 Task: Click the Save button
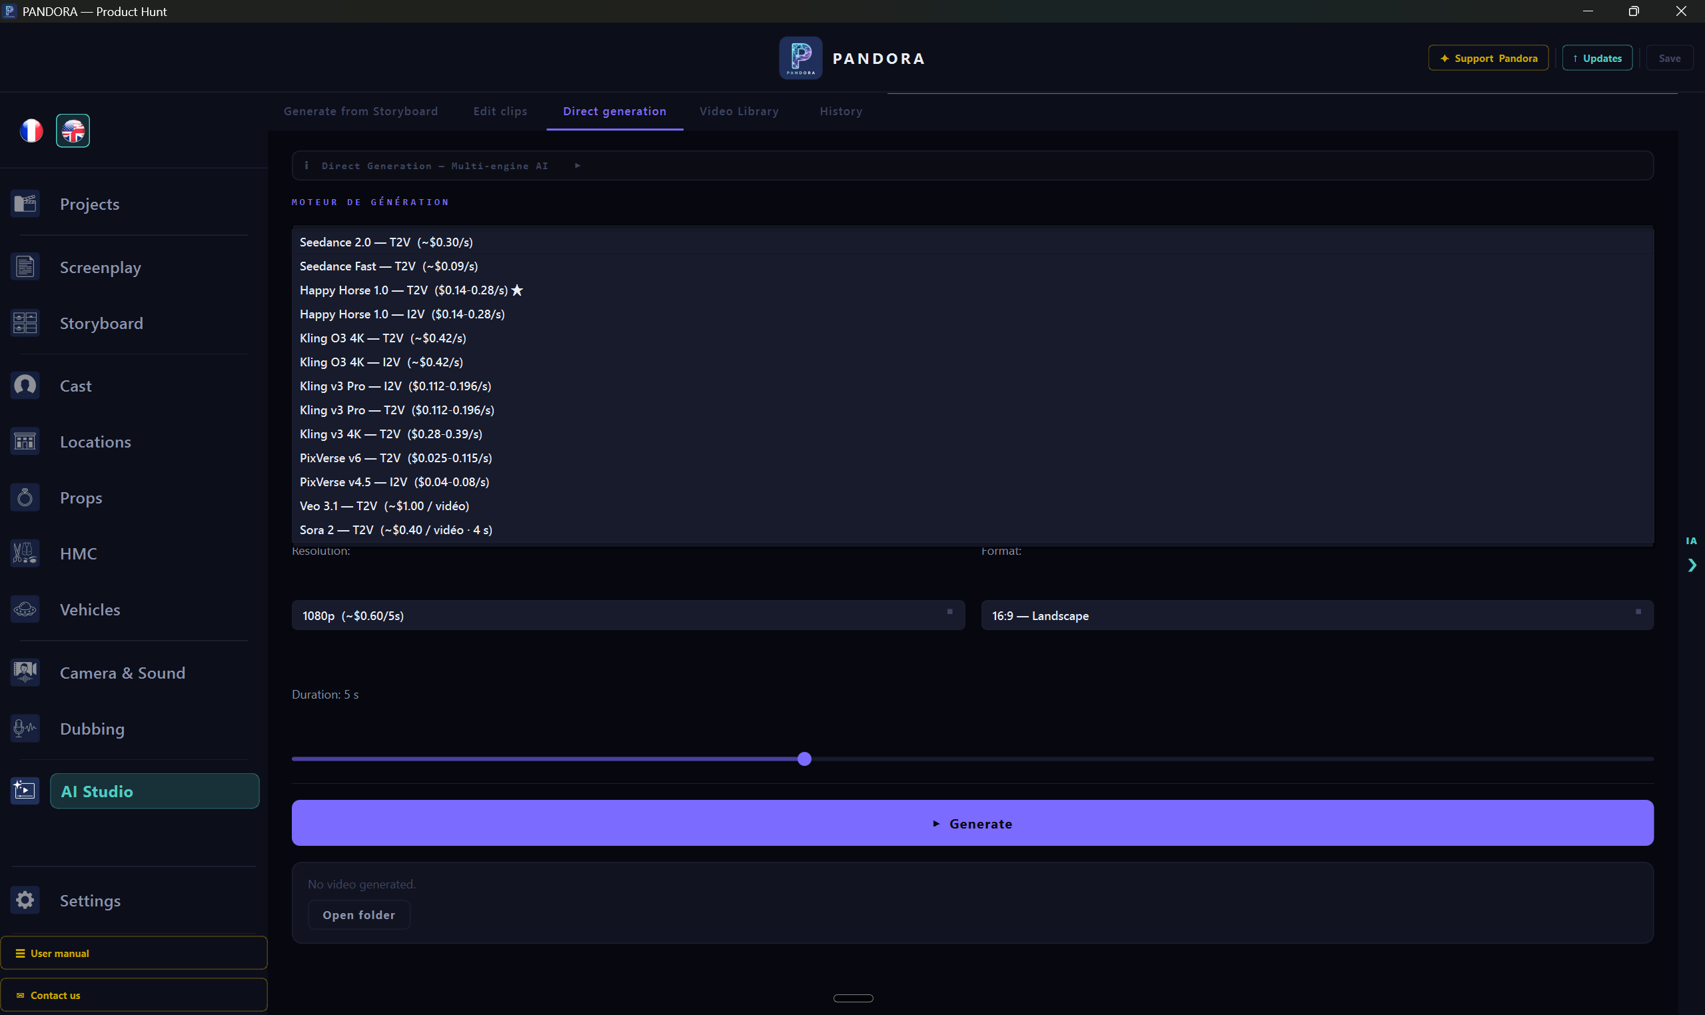pyautogui.click(x=1669, y=58)
